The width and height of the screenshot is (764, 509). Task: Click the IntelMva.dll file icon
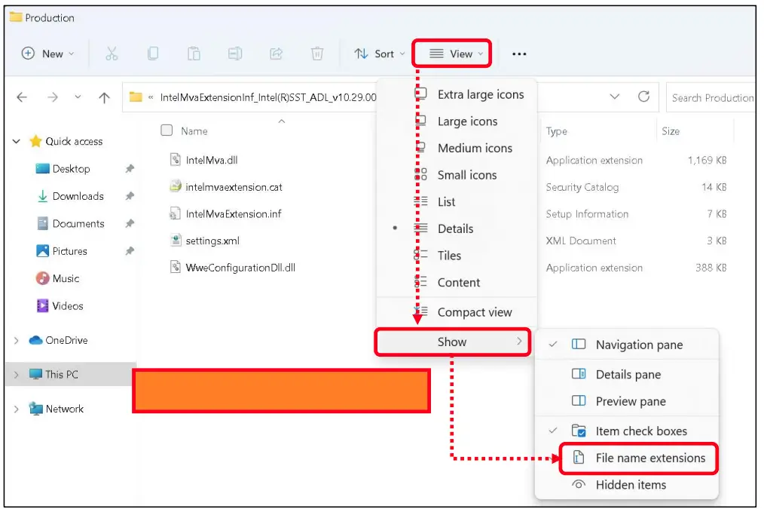click(x=176, y=159)
